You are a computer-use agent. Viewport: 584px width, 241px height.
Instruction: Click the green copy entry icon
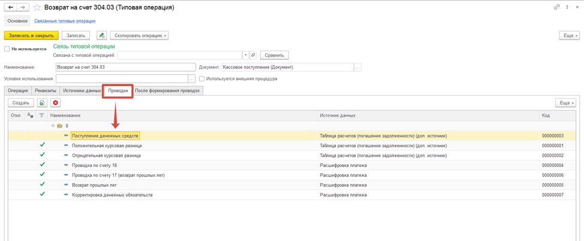pos(43,102)
